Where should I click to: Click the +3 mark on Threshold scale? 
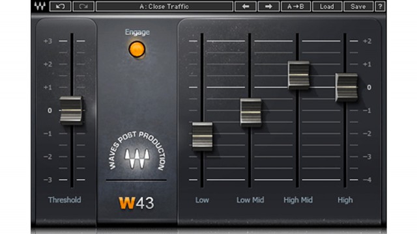pyautogui.click(x=48, y=41)
